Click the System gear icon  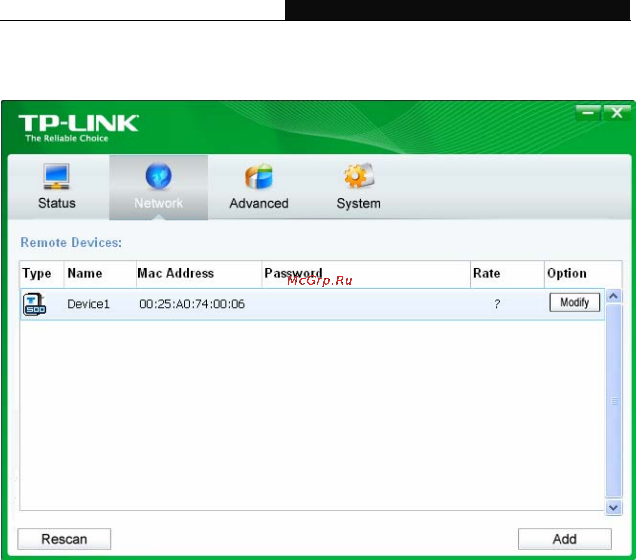[x=359, y=176]
